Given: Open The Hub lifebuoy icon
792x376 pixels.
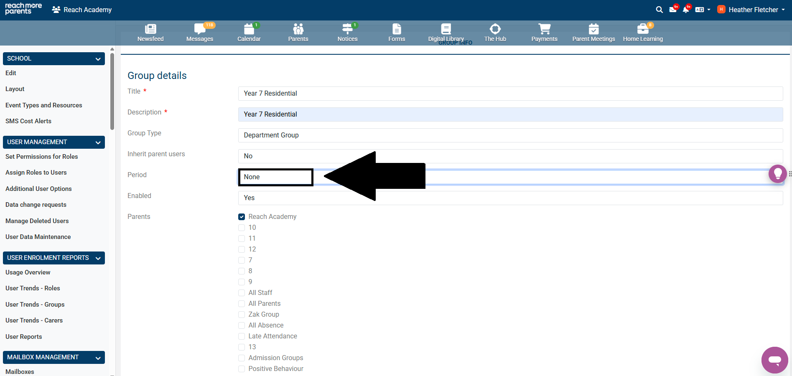Looking at the screenshot, I should [x=495, y=29].
